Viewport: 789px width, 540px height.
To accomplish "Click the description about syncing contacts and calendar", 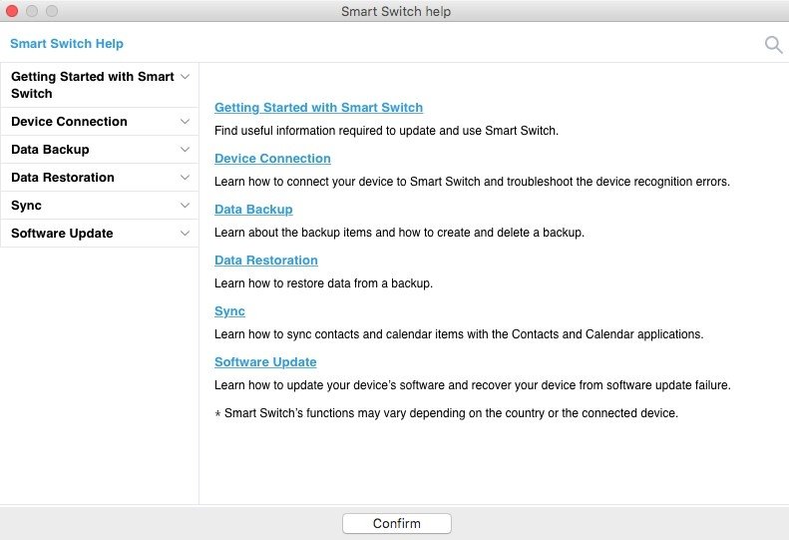I will (x=459, y=334).
